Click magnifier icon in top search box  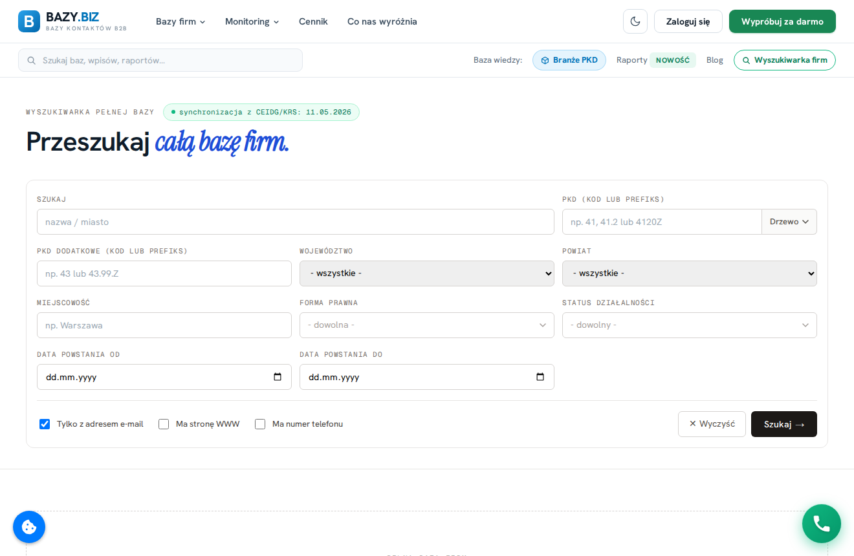coord(32,60)
